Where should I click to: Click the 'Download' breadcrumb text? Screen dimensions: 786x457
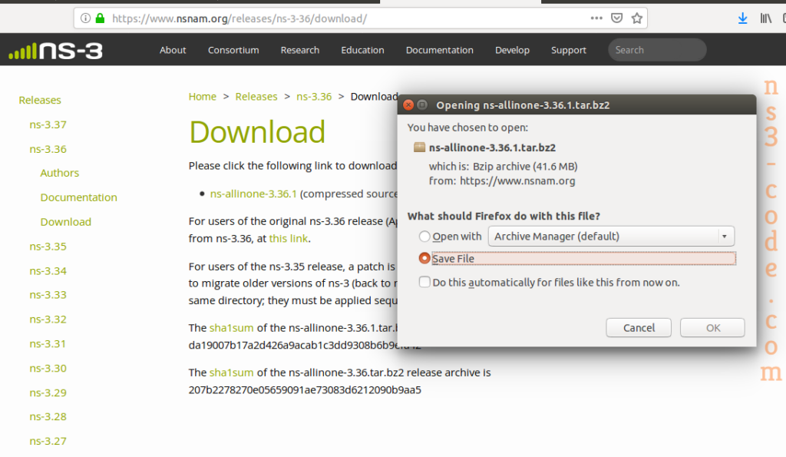point(374,96)
